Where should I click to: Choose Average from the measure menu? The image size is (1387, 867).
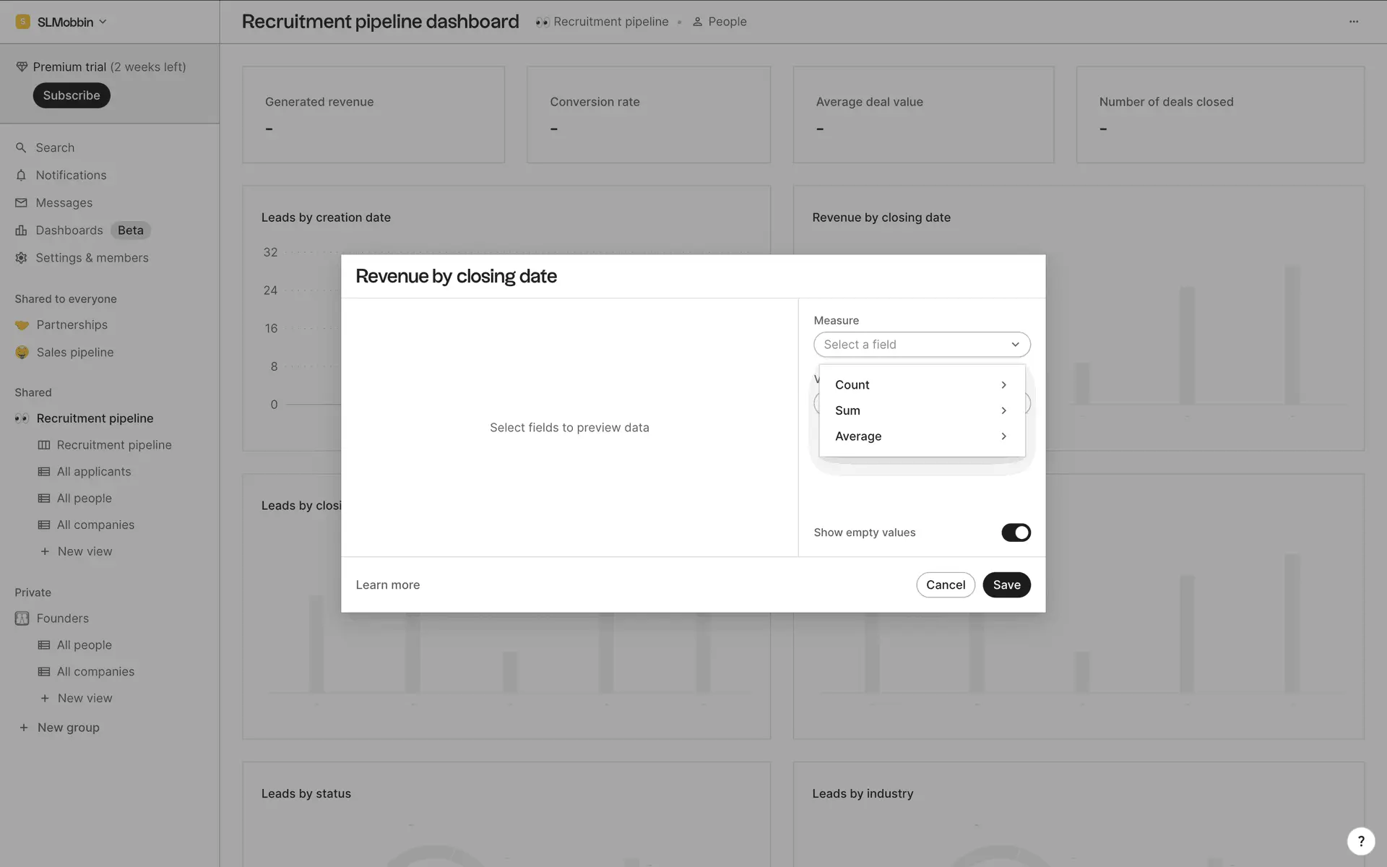(858, 436)
